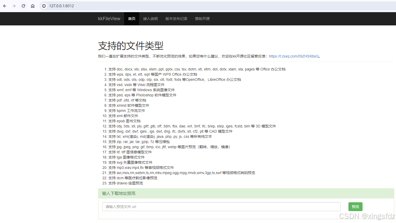396x223 pixels.
Task: Select list item about jpg, jpeg 图片预览
Action: (x=169, y=147)
